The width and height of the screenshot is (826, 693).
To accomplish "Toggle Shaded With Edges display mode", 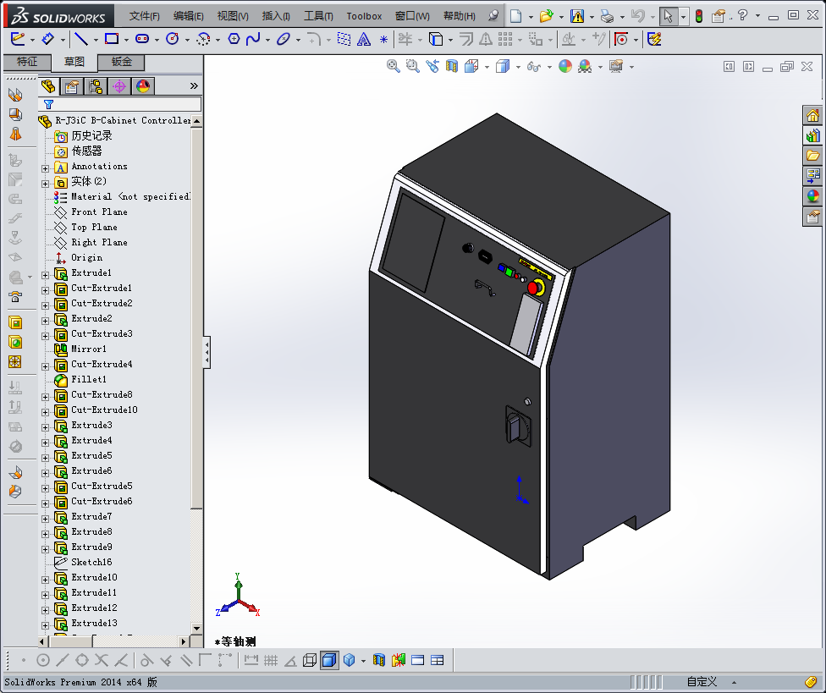I will (329, 660).
